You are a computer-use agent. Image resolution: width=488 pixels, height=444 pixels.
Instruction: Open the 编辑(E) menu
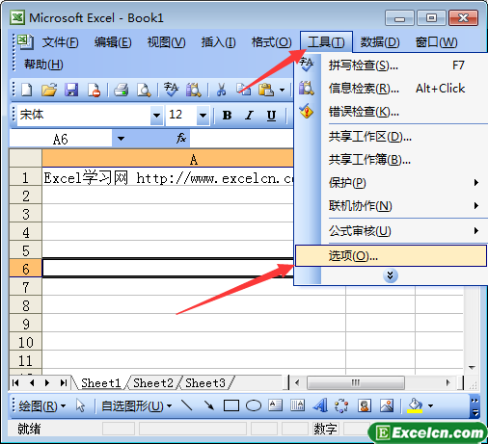[113, 42]
